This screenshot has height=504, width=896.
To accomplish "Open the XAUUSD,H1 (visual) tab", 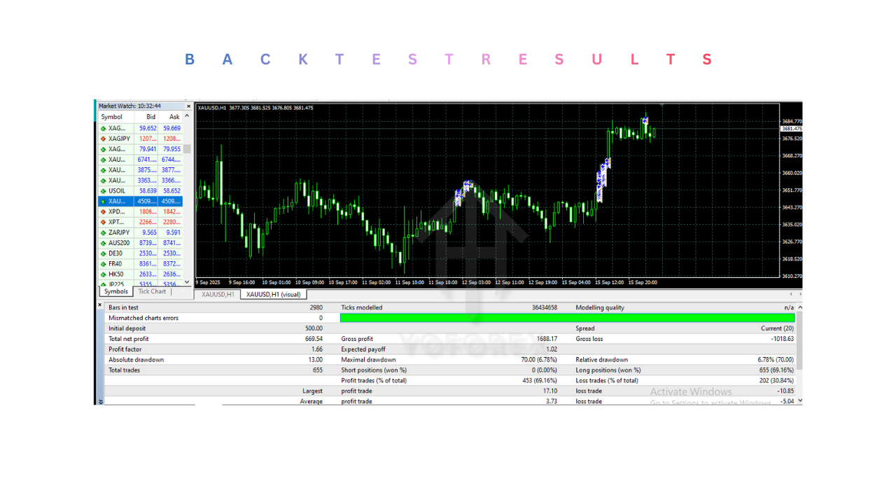I will 274,295.
